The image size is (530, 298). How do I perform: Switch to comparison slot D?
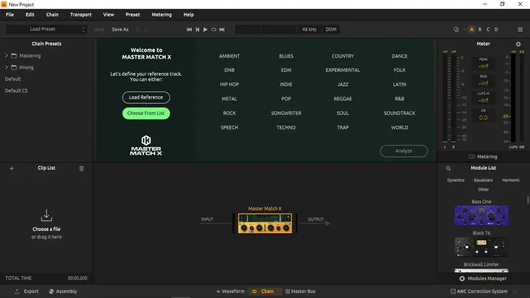[x=496, y=29]
